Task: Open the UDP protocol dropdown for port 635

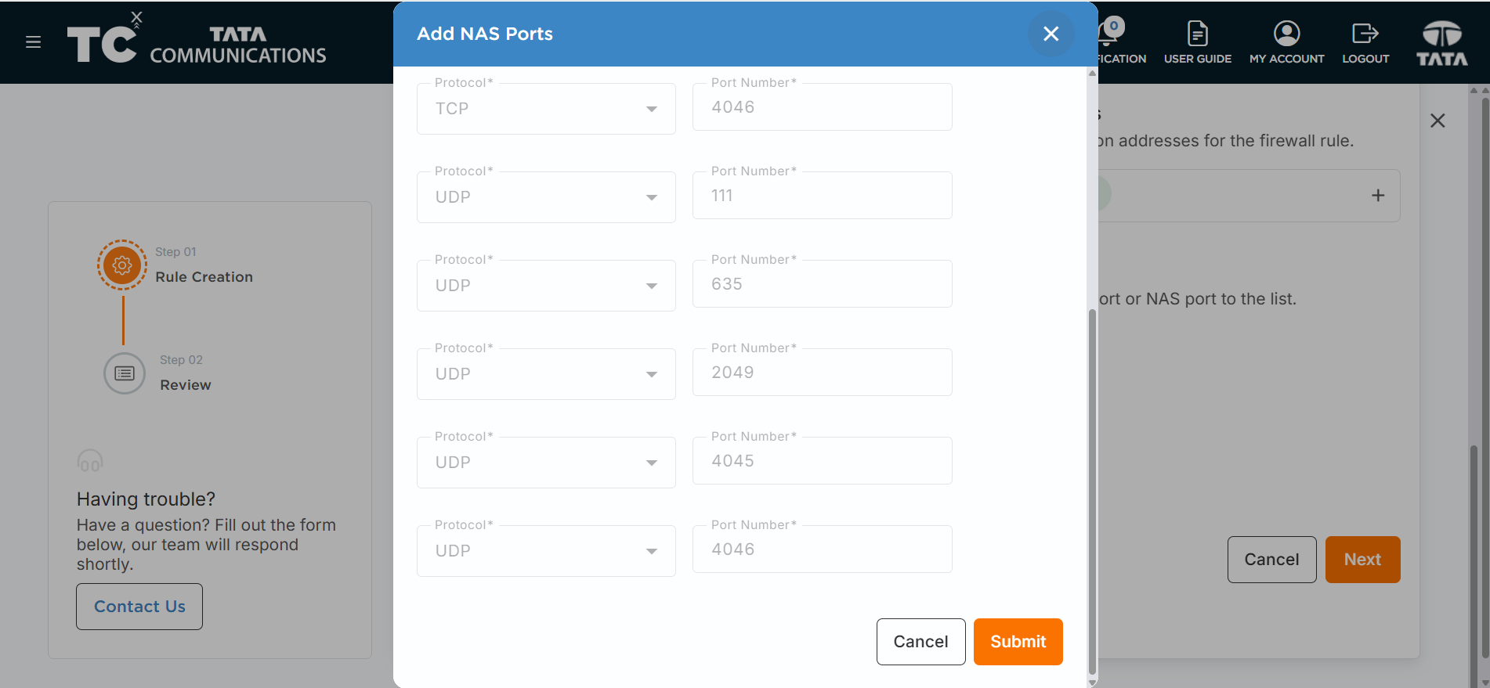Action: tap(546, 286)
